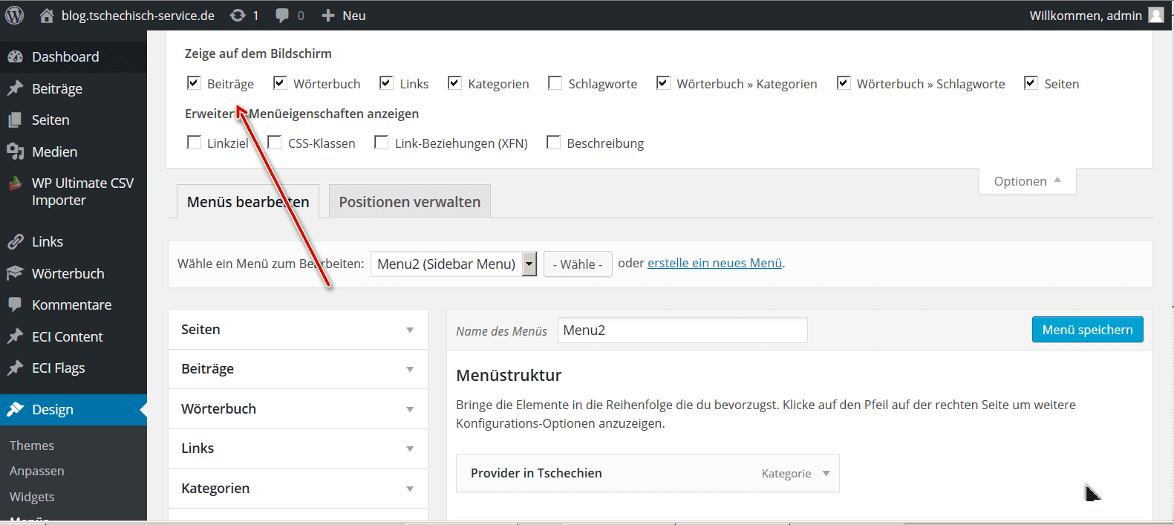The image size is (1174, 525).
Task: Enable the CSS-Klassen checkbox
Action: [x=274, y=142]
